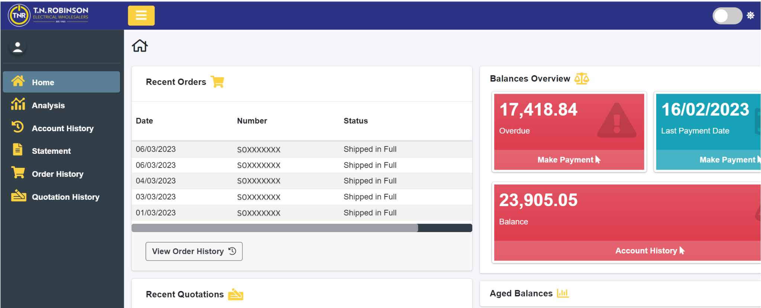This screenshot has width=761, height=308.
Task: Click the Recent Quotations heading
Action: [x=185, y=294]
